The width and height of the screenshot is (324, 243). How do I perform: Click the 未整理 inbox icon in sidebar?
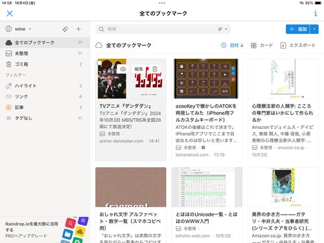(x=8, y=53)
